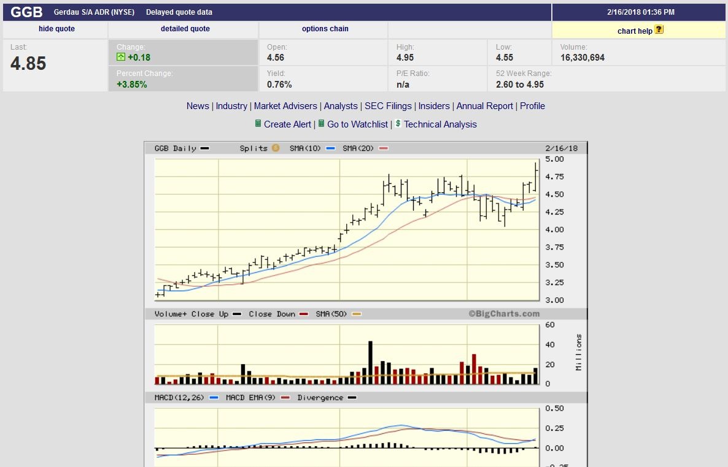Image resolution: width=728 pixels, height=467 pixels.
Task: Open the News link
Action: pos(198,106)
